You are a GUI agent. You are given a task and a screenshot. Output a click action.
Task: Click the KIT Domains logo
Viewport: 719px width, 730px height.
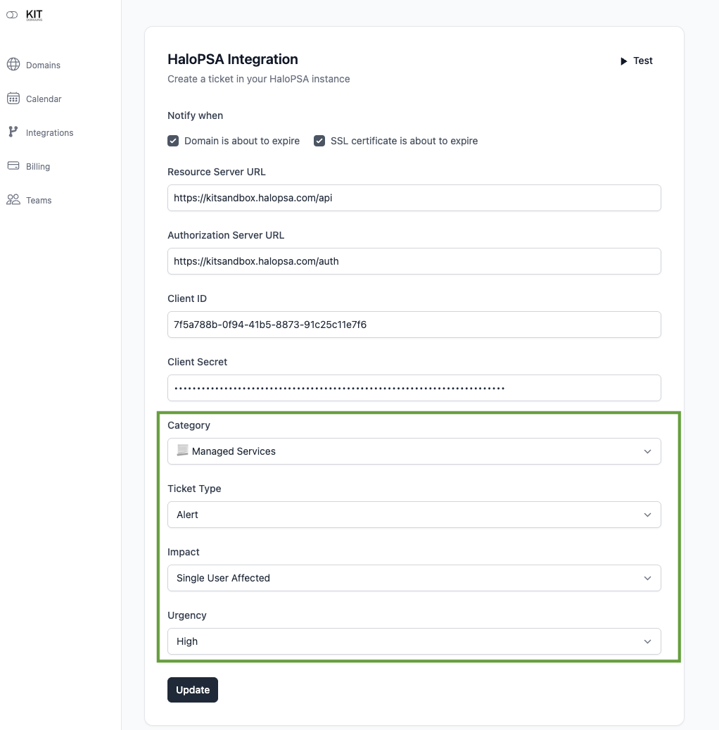[23, 14]
